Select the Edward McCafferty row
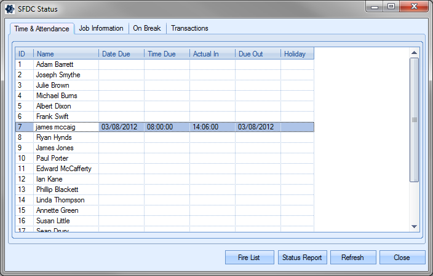The image size is (433, 276). tap(165, 169)
